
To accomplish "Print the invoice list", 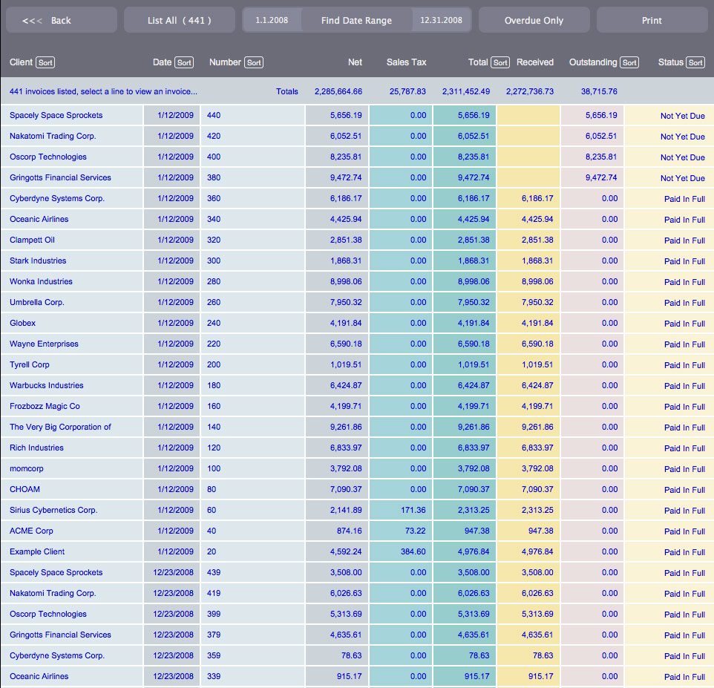I will pos(652,20).
